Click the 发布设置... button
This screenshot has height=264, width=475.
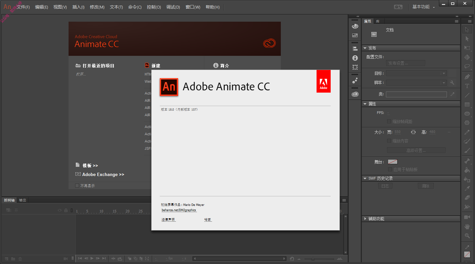coord(405,63)
